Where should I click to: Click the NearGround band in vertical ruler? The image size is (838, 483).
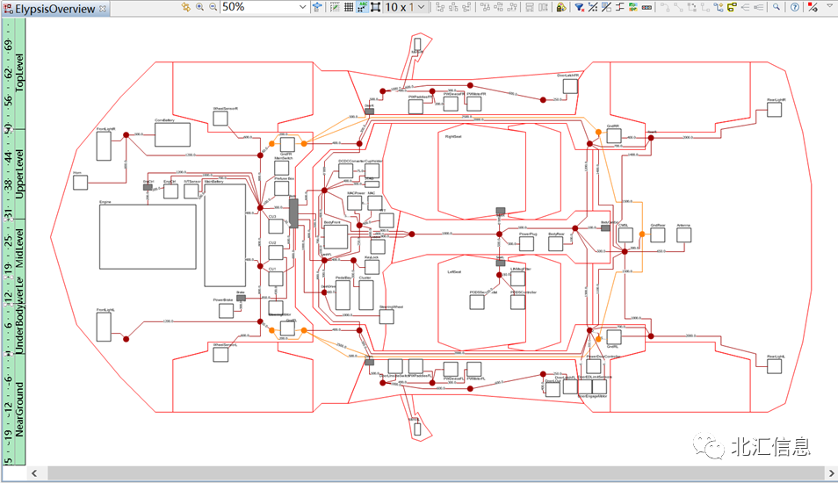[x=19, y=409]
